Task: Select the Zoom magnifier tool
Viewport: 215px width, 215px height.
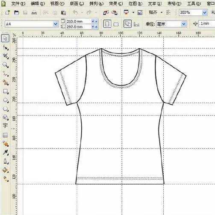Action: coord(6,65)
